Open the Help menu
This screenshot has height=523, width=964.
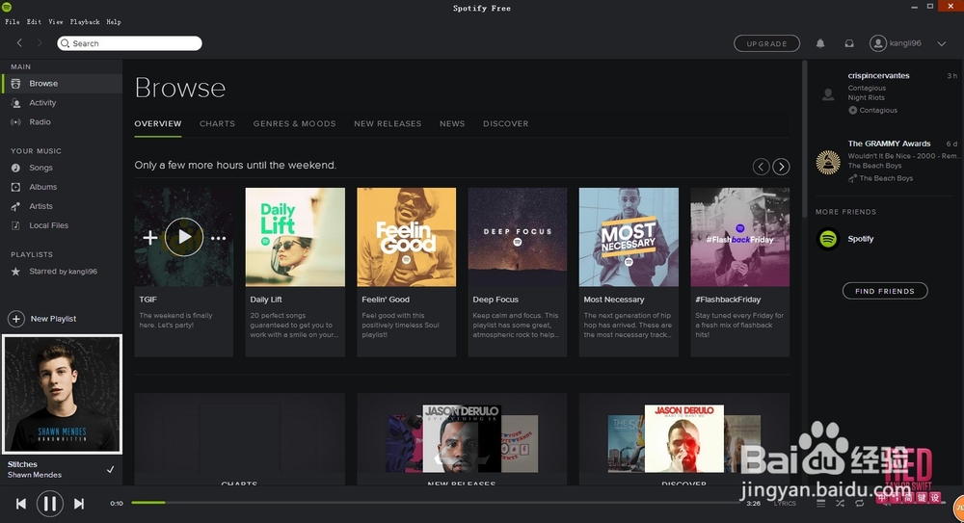[114, 21]
